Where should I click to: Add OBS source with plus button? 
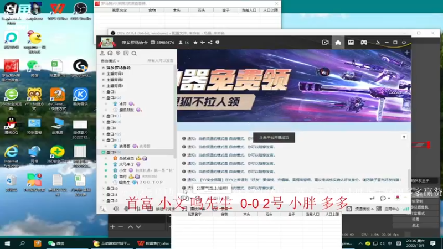pyautogui.click(x=112, y=227)
